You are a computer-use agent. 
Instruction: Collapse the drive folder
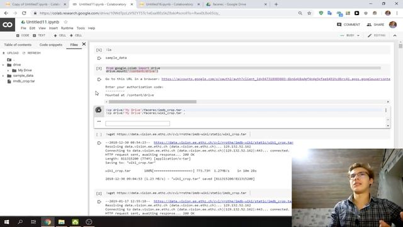click(3, 65)
